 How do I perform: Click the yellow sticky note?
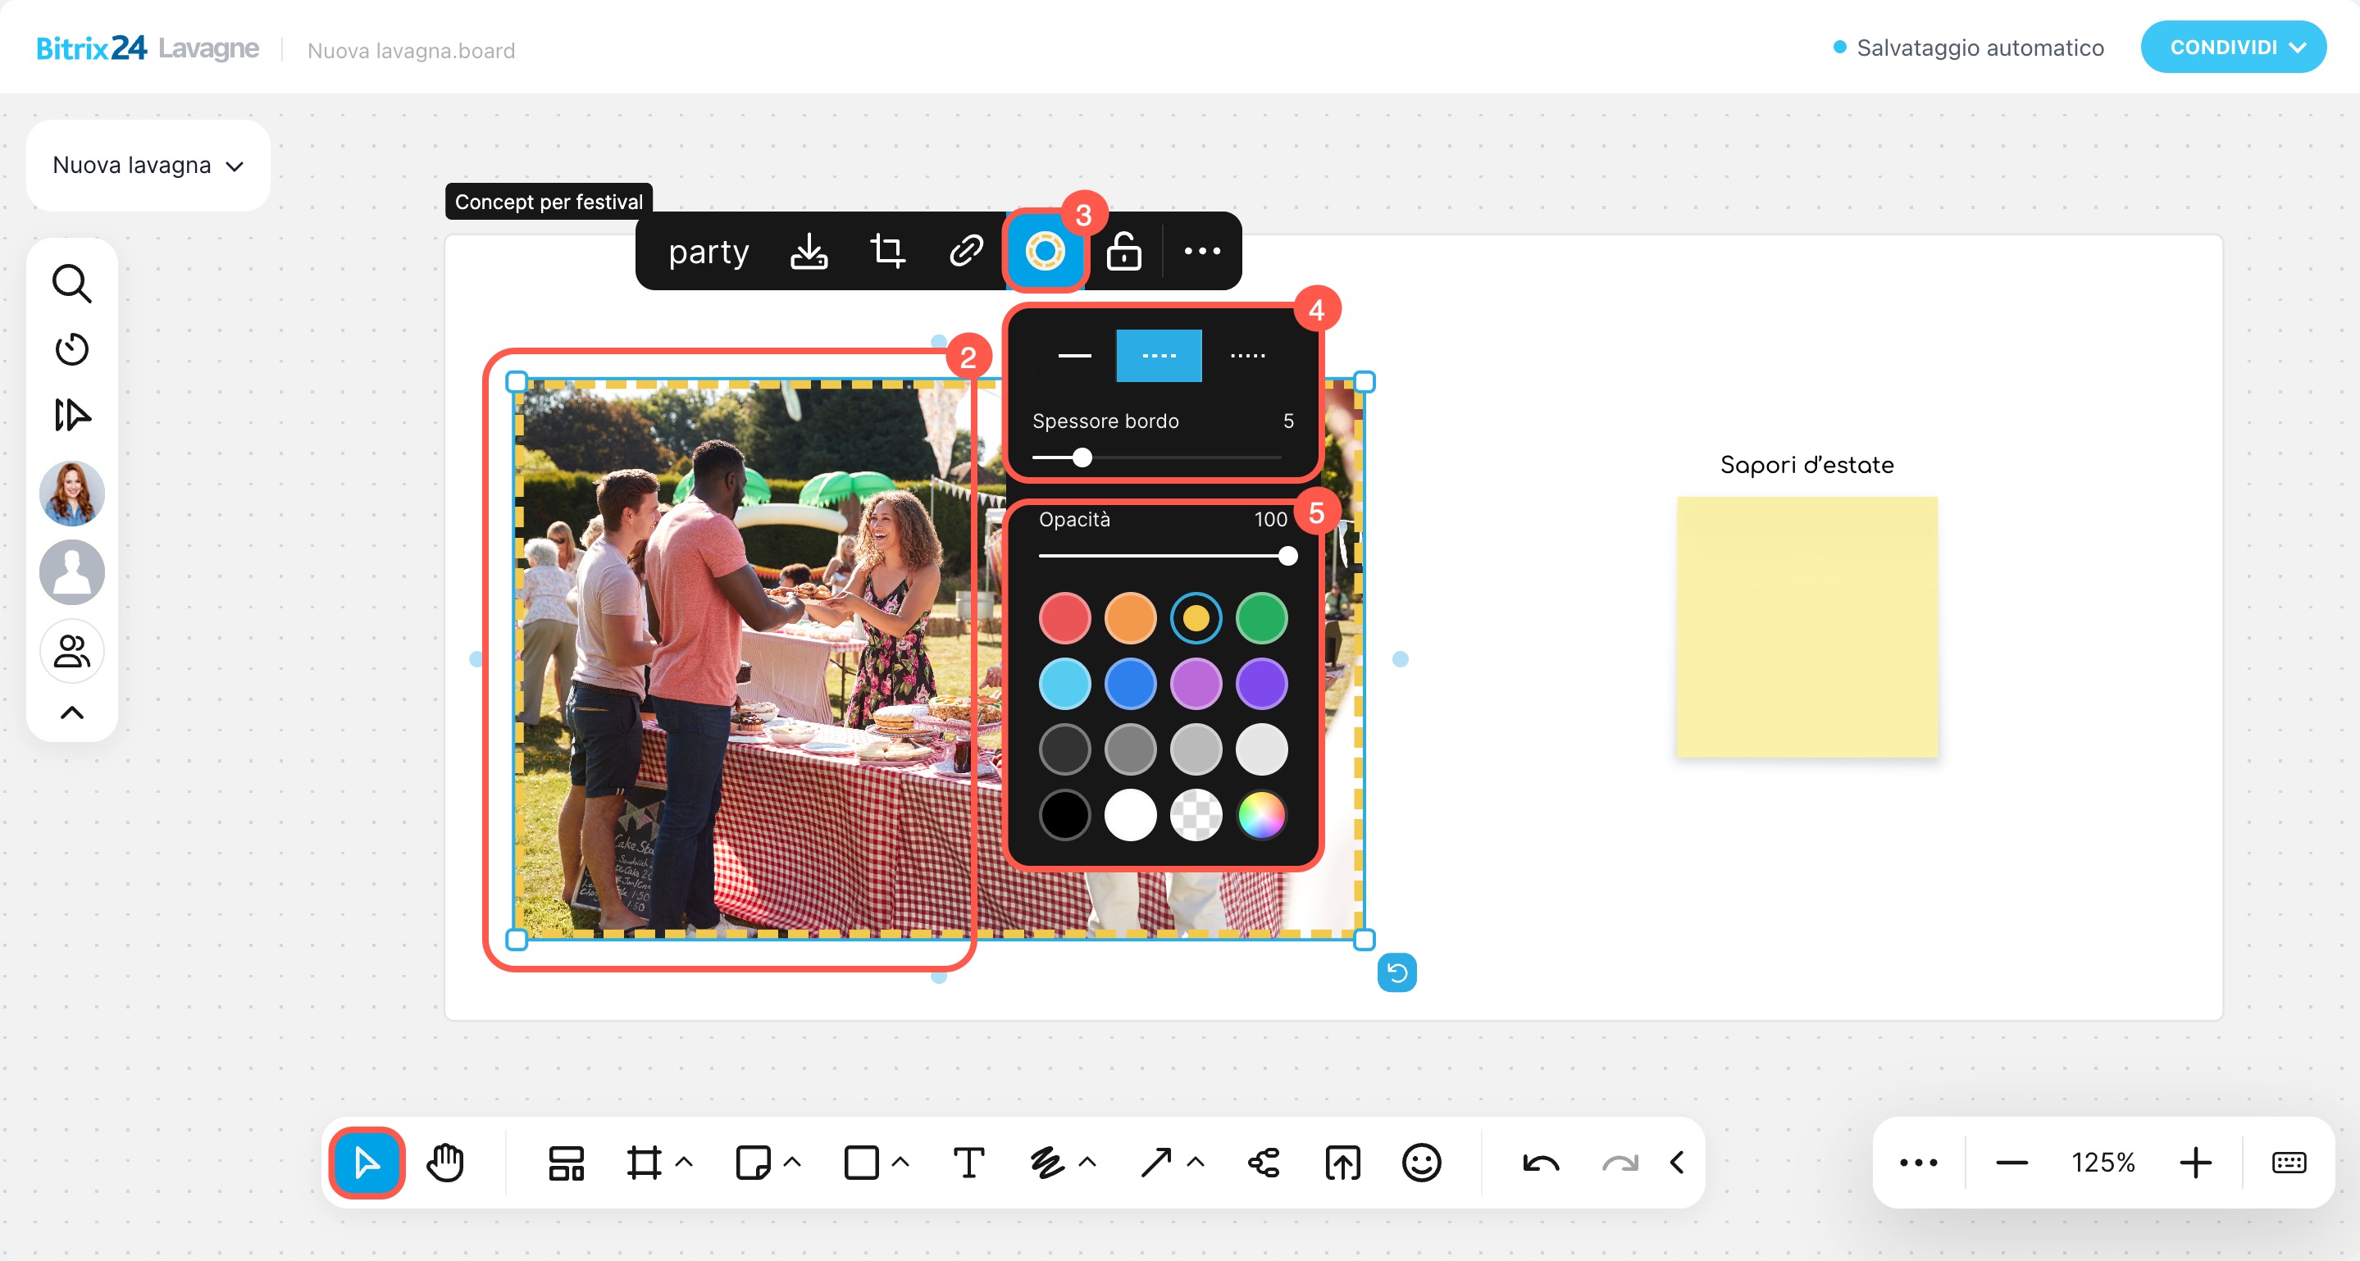(x=1806, y=627)
